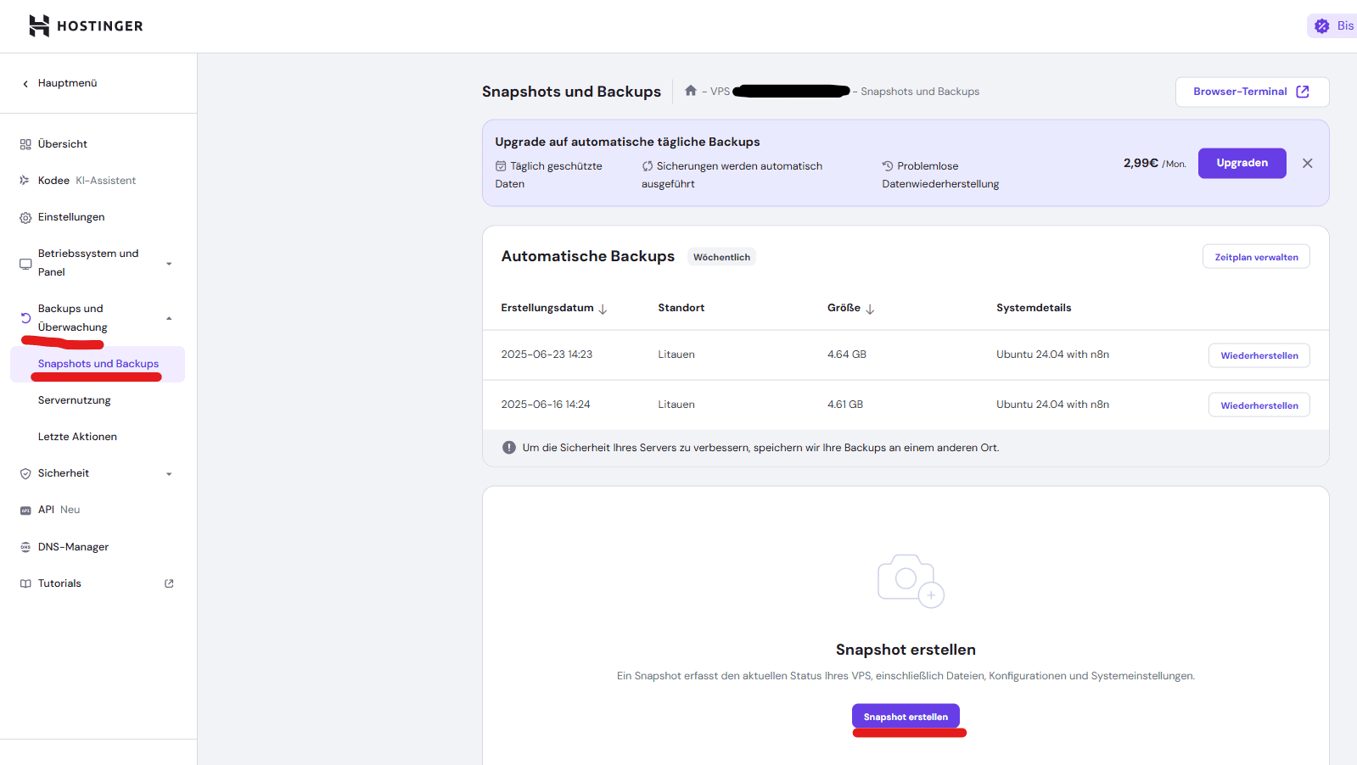This screenshot has width=1357, height=765.
Task: Sort by Erstellungsdatum arrow
Action: tap(603, 309)
